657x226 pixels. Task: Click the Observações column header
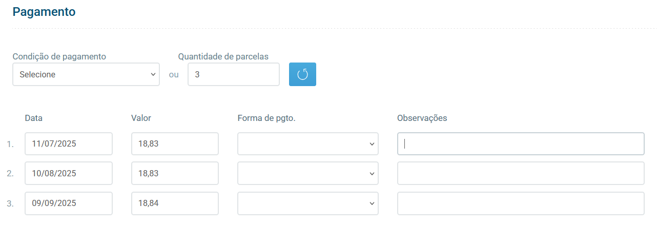(x=422, y=118)
